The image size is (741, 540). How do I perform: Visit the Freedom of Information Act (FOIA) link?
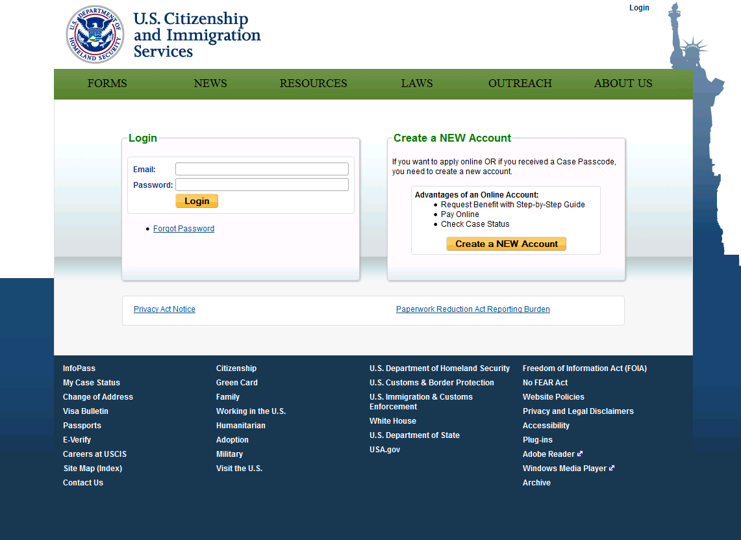[x=584, y=368]
